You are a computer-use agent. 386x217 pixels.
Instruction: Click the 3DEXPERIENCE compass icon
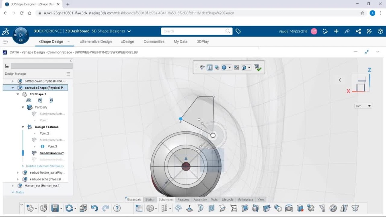(21, 35)
